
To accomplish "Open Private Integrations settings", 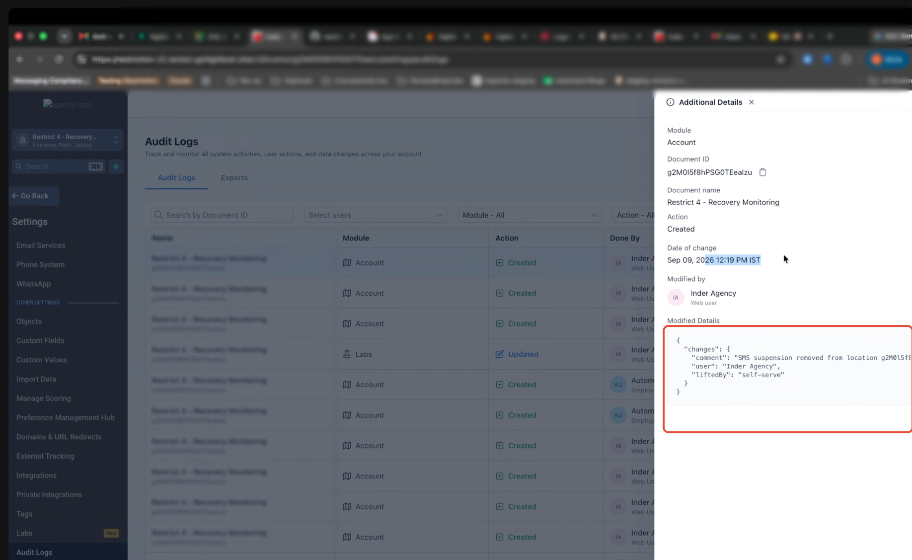I will pos(49,495).
